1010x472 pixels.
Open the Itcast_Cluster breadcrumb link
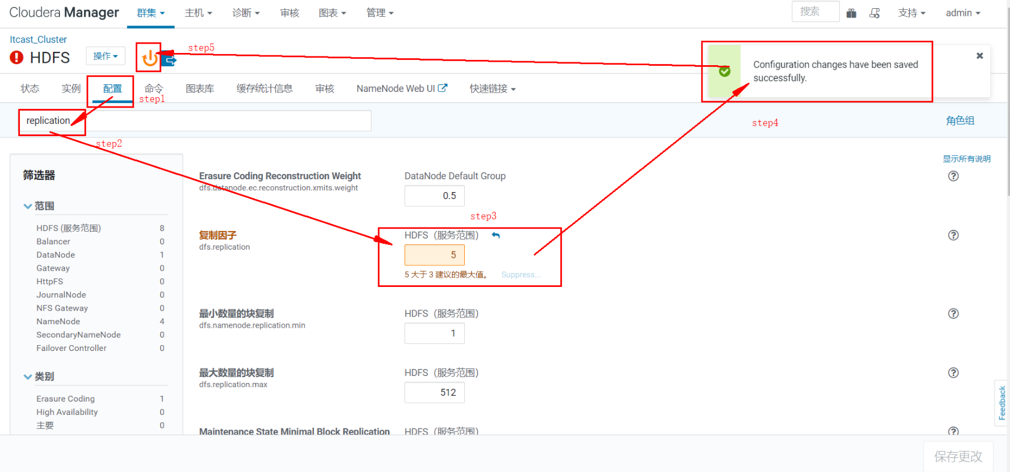pos(38,40)
